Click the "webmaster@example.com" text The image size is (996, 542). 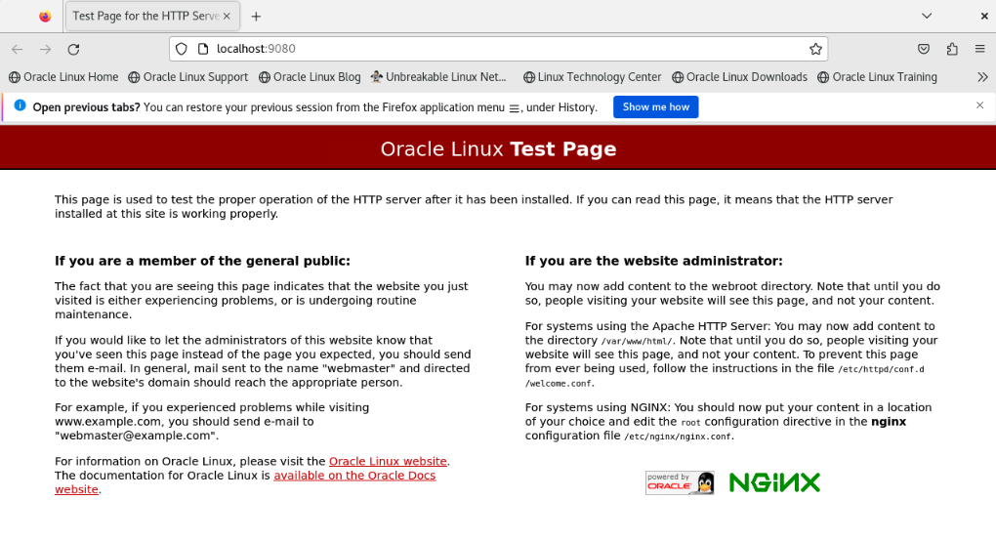(137, 436)
